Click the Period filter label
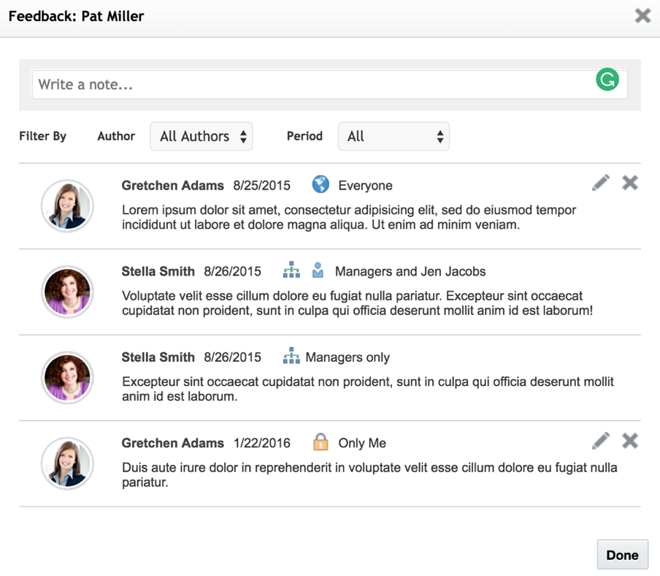 pos(304,136)
